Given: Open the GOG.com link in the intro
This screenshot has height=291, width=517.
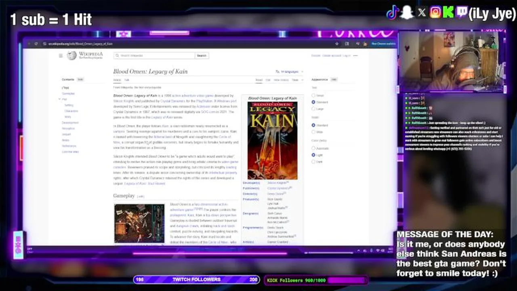Looking at the screenshot, I should [209, 111].
